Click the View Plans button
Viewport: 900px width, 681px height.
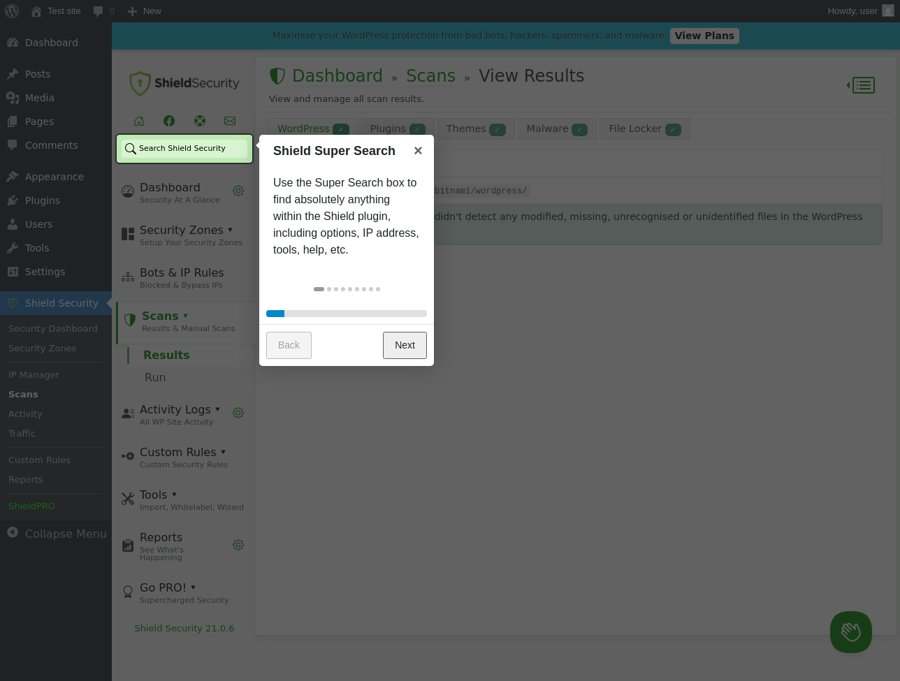click(x=704, y=36)
